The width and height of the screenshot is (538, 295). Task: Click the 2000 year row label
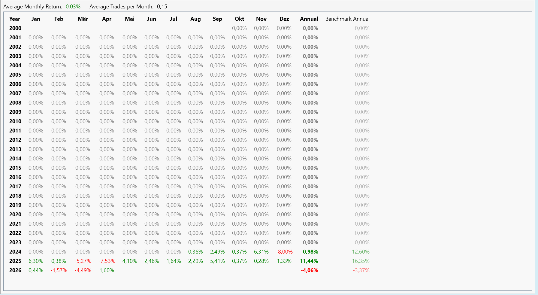(x=15, y=28)
